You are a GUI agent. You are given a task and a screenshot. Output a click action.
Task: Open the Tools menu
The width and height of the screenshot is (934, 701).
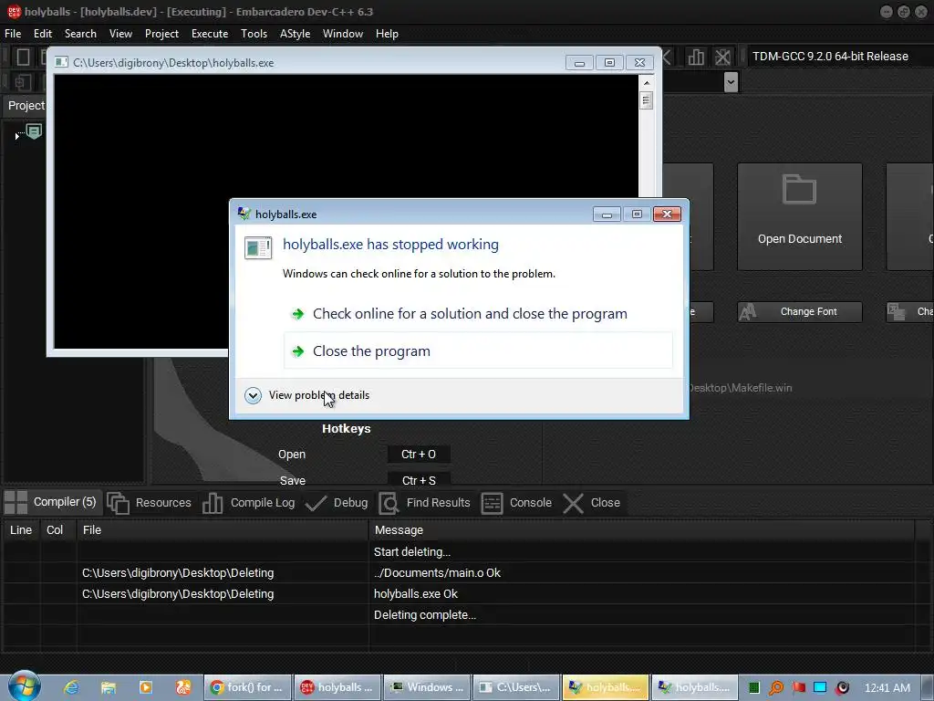pyautogui.click(x=254, y=34)
